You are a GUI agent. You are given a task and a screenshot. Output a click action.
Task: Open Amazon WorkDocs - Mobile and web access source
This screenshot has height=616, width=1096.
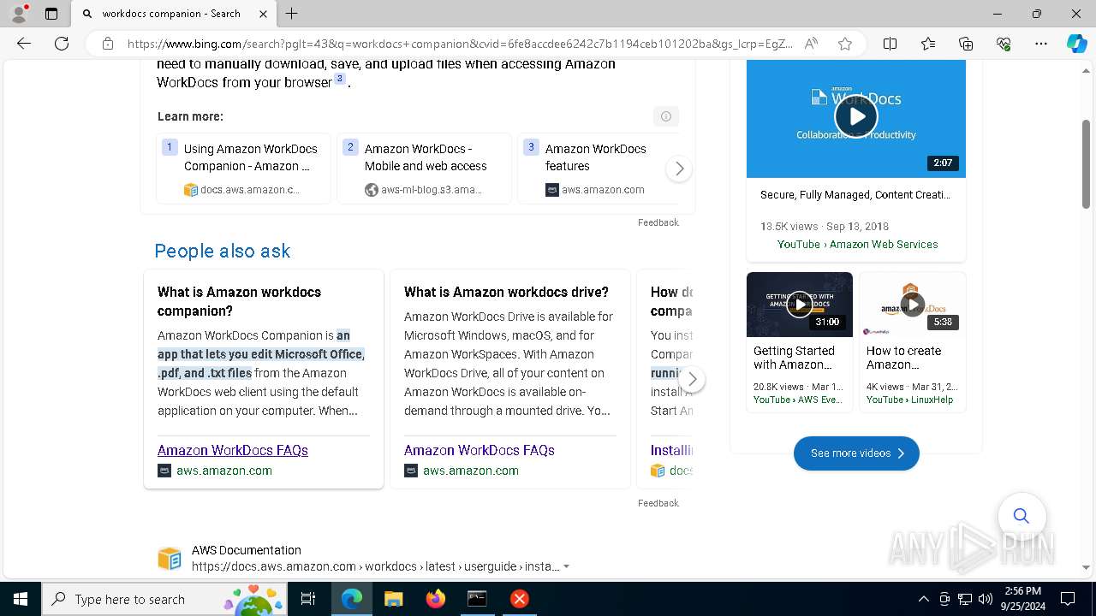[x=425, y=169]
